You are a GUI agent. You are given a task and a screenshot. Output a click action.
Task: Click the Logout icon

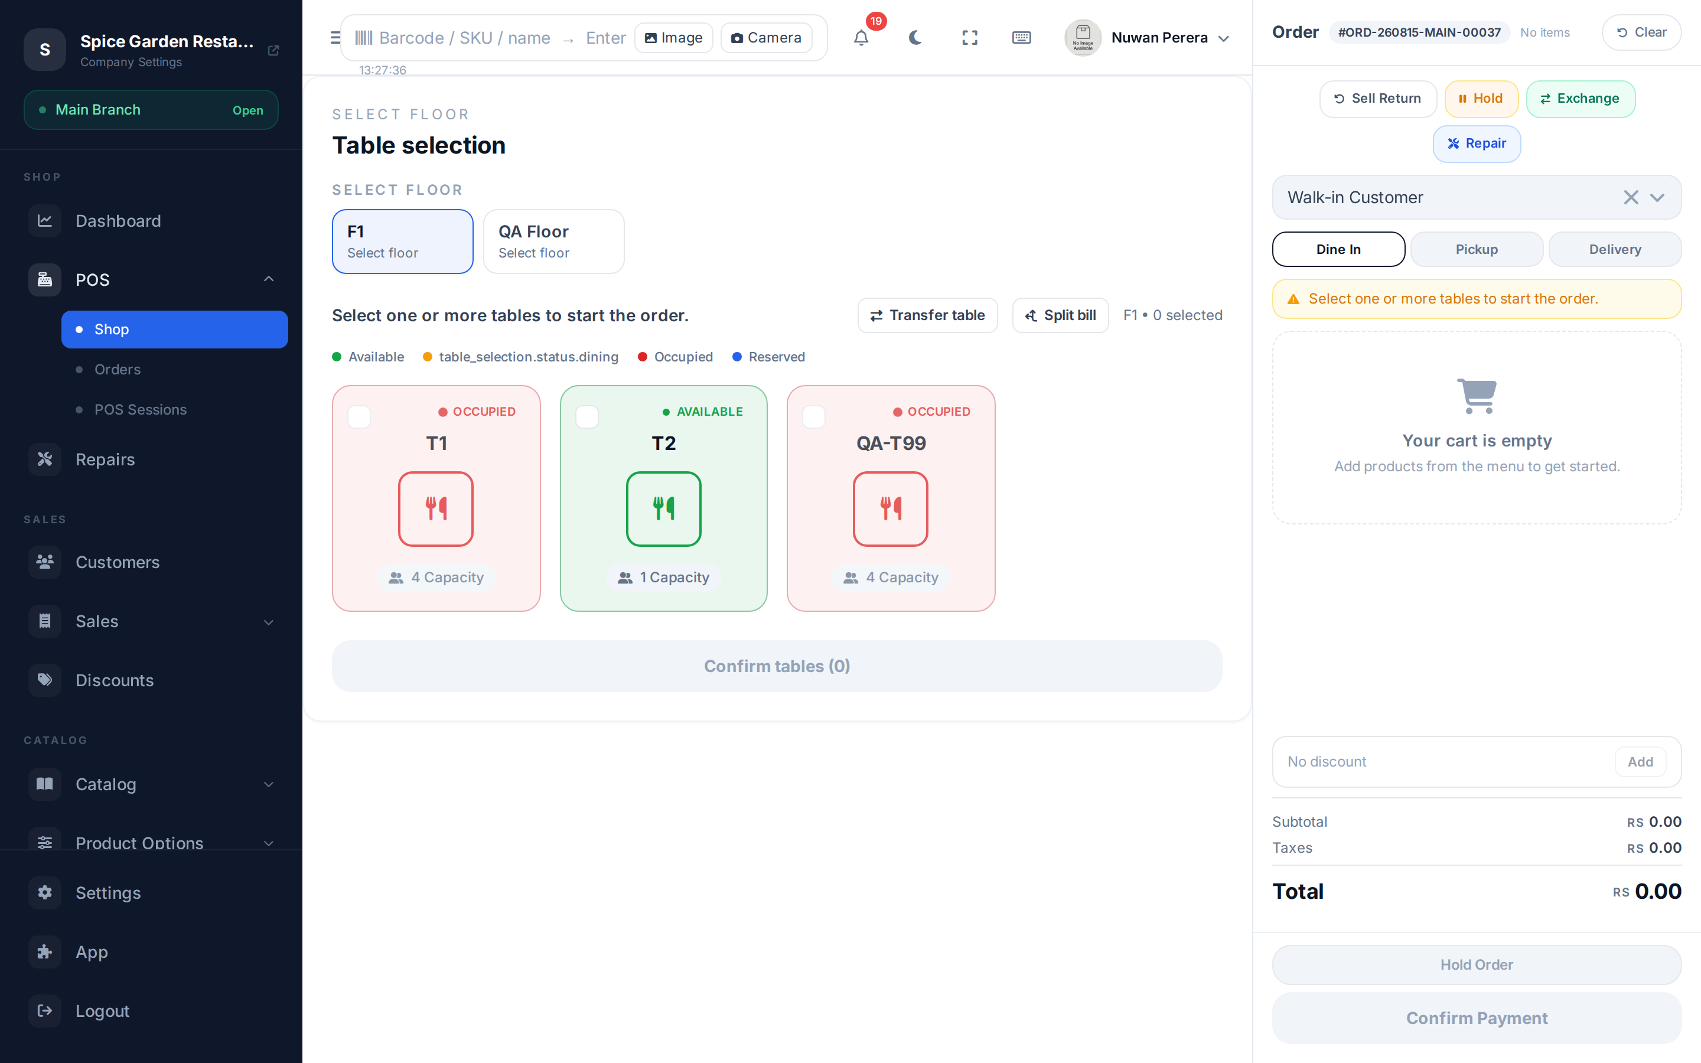click(x=45, y=1010)
